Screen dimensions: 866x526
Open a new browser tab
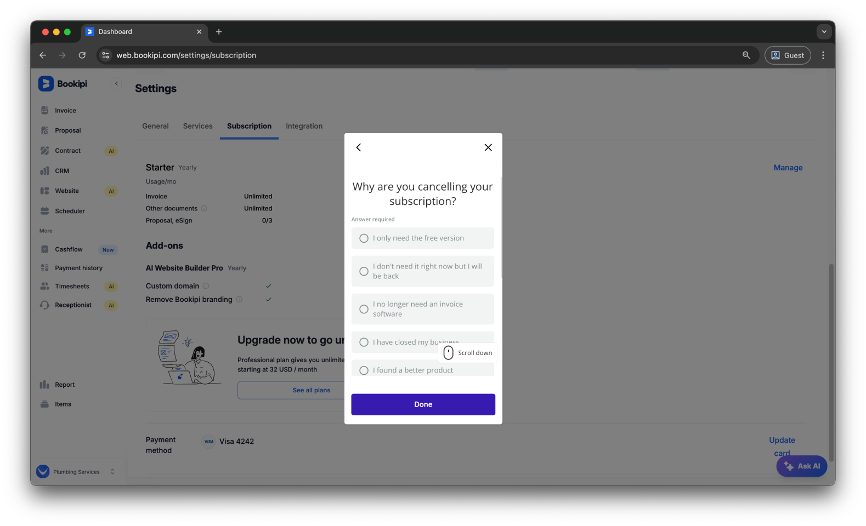(x=219, y=32)
